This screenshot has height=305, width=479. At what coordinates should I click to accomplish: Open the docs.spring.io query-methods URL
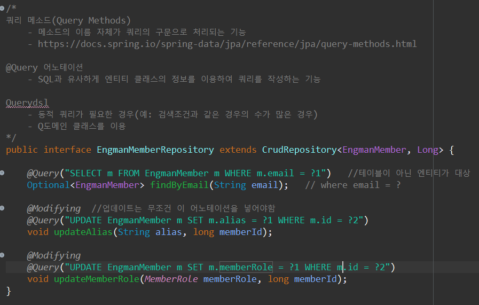point(227,44)
